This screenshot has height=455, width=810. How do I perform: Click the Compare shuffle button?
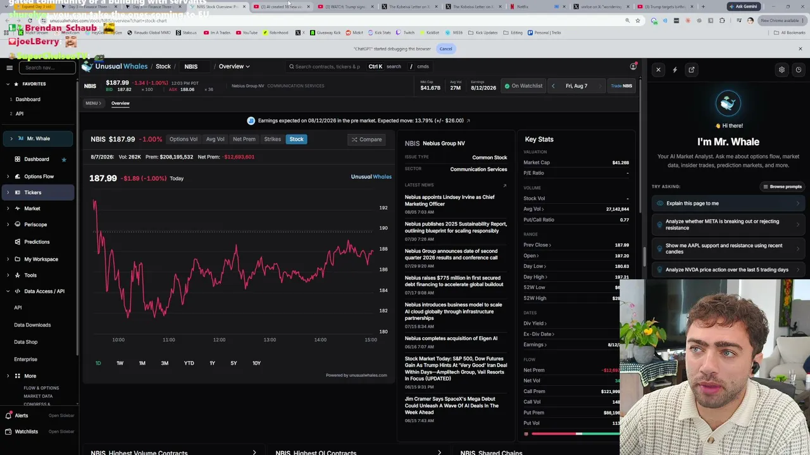pos(367,139)
